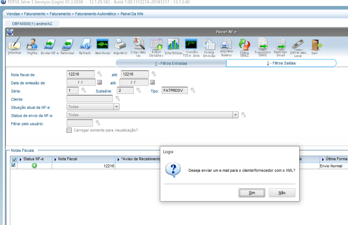Viewport: 348px width, 225px height.
Task: Toggle select-all checkbox in Notas Fiscais header
Action: (x=14, y=160)
